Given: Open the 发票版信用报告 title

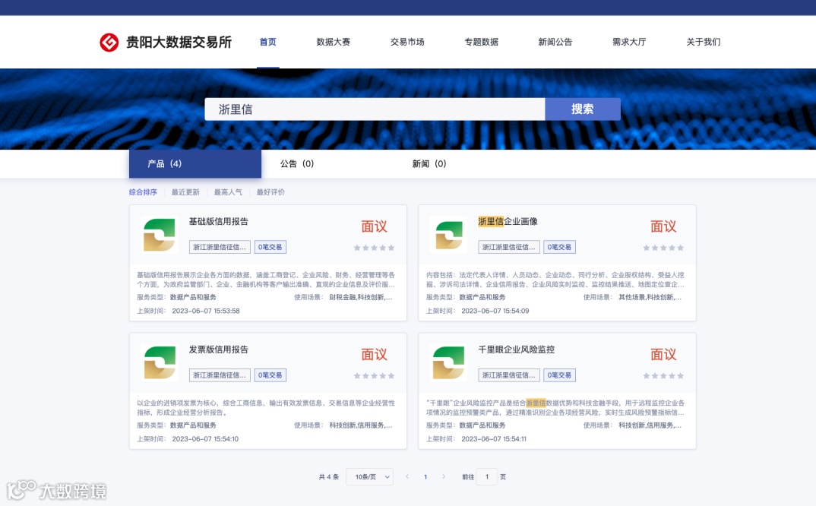Looking at the screenshot, I should [219, 349].
